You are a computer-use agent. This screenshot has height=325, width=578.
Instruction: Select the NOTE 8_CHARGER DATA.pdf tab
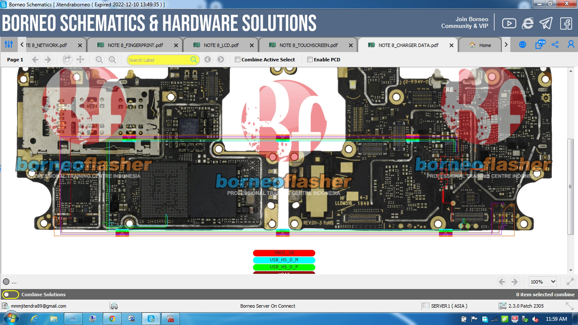[x=408, y=45]
